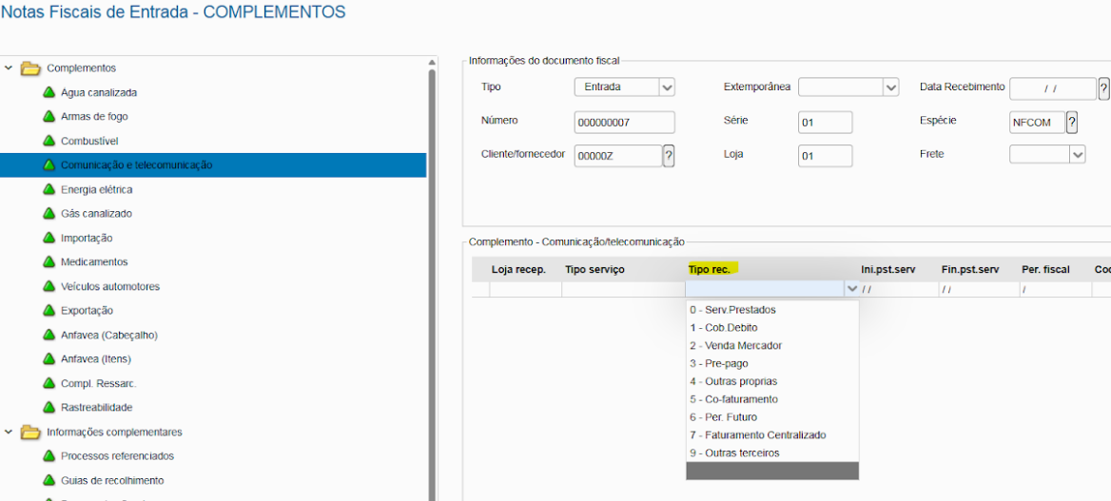Image resolution: width=1111 pixels, height=501 pixels.
Task: Select Combustível in the tree
Action: (89, 141)
